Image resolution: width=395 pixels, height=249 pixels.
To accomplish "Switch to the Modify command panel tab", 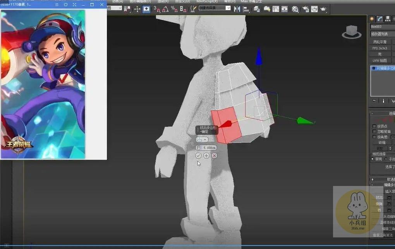I will click(380, 19).
